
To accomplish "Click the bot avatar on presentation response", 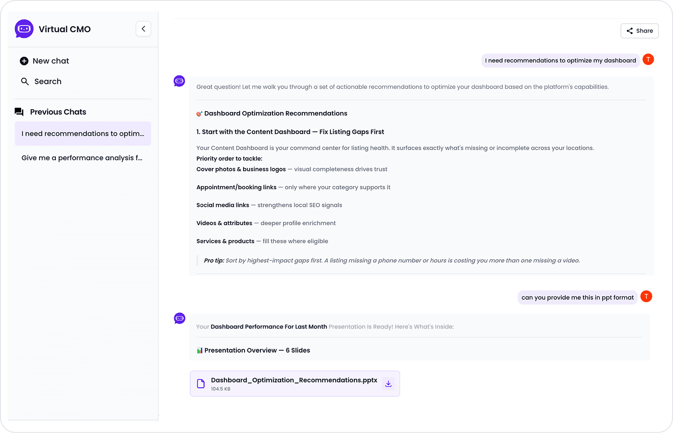I will click(x=180, y=318).
